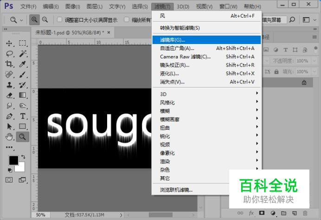This screenshot has width=321, height=220.
Task: Close the 未标题-1.psd tab
Action: pyautogui.click(x=109, y=32)
